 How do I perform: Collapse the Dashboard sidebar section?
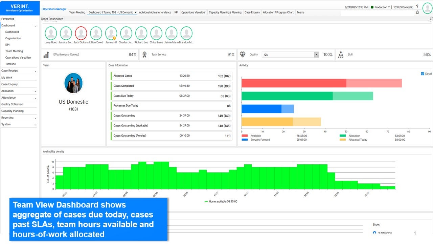pos(35,25)
